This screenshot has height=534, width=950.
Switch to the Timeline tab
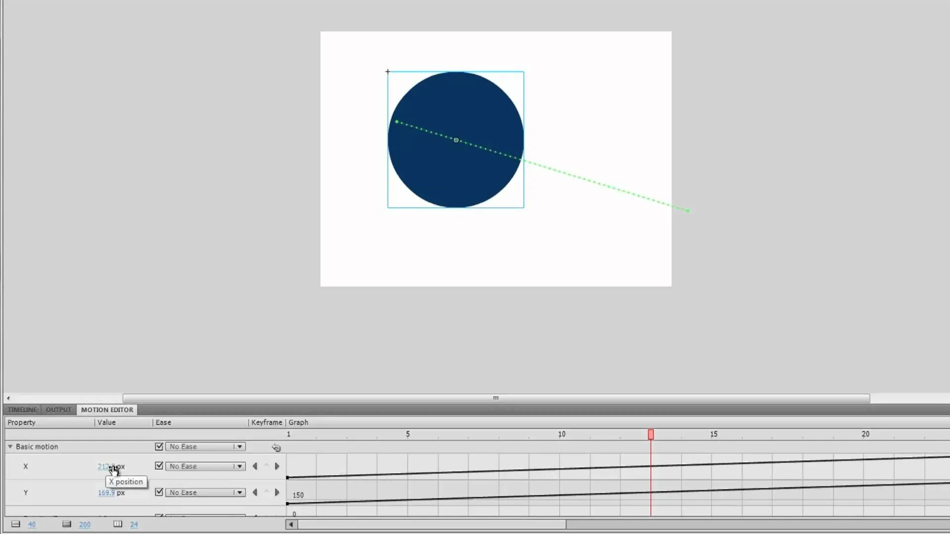click(22, 409)
